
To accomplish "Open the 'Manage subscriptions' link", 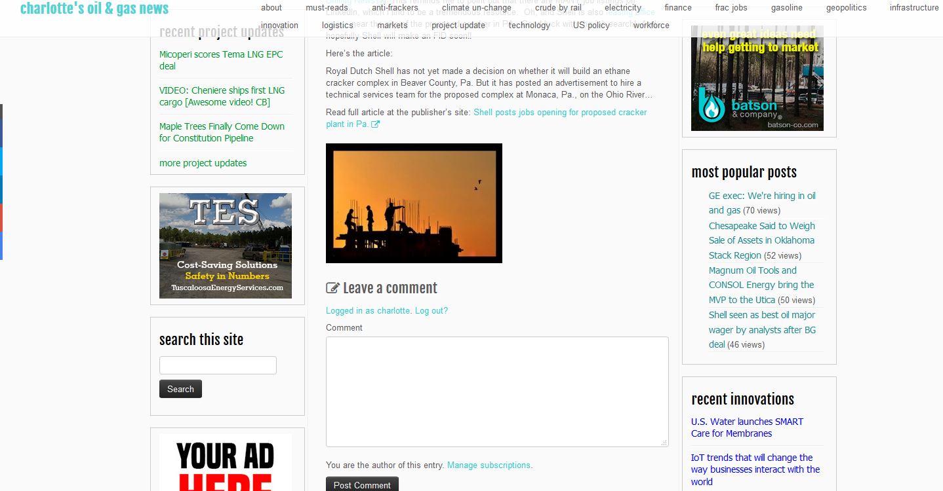I will 489,465.
